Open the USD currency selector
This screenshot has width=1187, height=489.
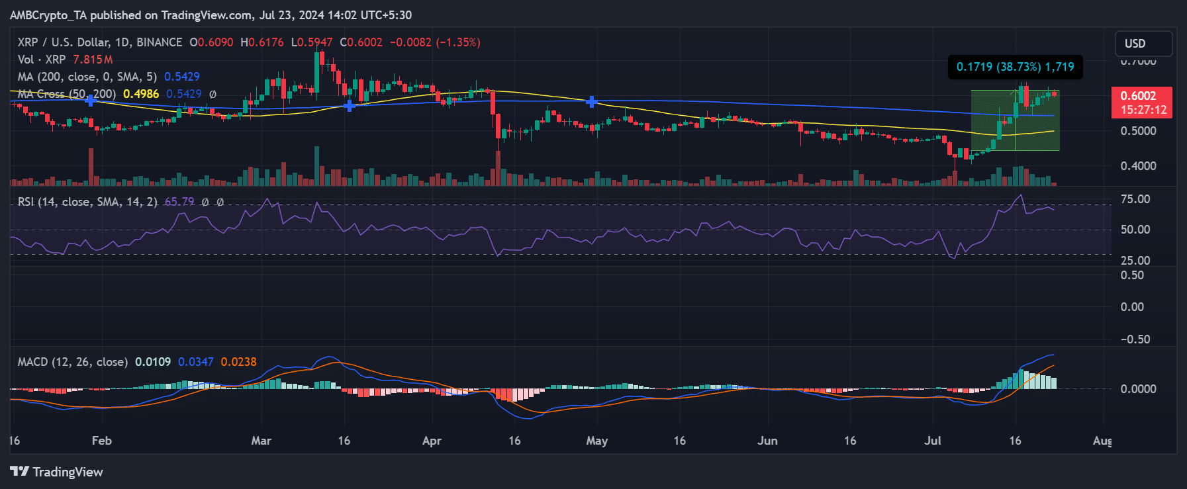tap(1143, 44)
